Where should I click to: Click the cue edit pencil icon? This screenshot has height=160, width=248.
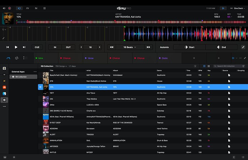(245, 58)
